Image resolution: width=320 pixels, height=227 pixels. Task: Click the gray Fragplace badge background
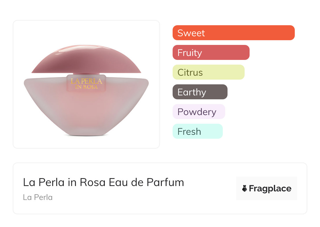[x=267, y=188]
